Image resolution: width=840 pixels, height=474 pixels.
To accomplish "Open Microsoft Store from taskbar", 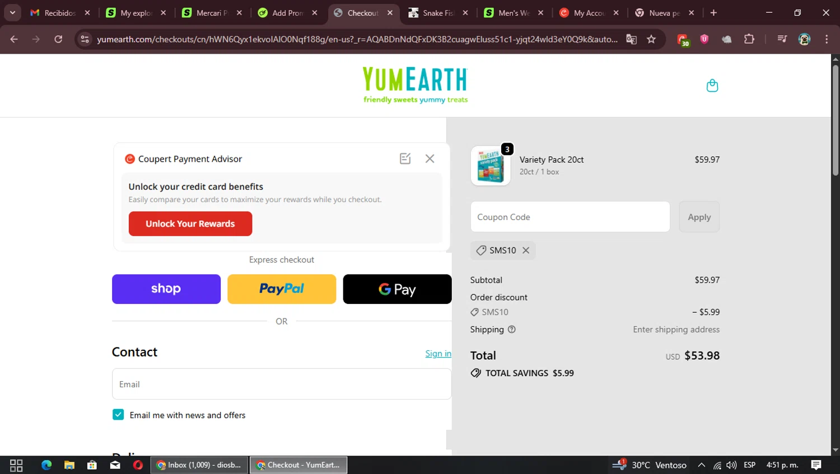I will tap(92, 465).
